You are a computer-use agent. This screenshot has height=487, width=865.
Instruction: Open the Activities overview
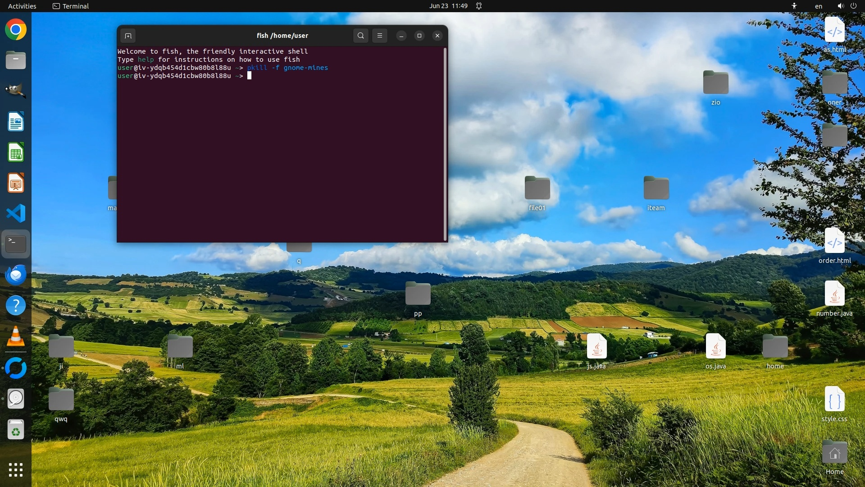coord(22,6)
